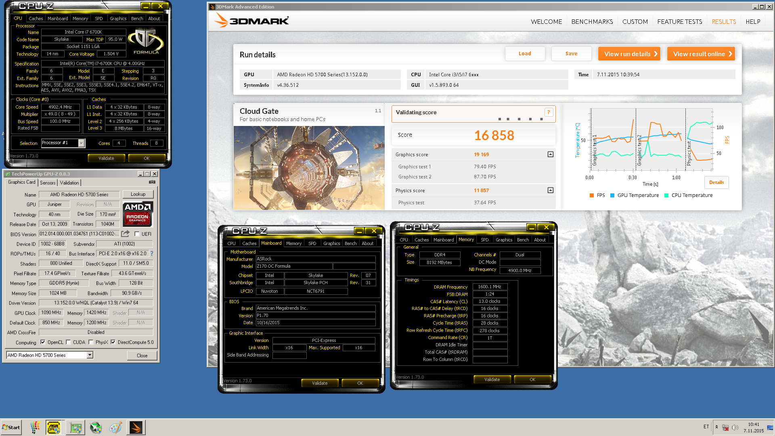Open the Bench tab in CPU-Z Memory window
This screenshot has height=436, width=775.
pyautogui.click(x=523, y=240)
